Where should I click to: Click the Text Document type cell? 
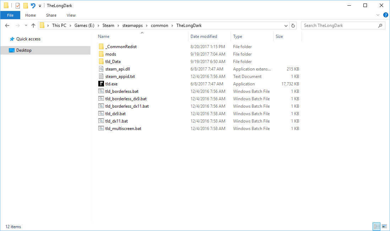247,77
